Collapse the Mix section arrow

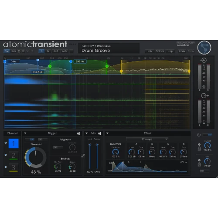(86, 133)
